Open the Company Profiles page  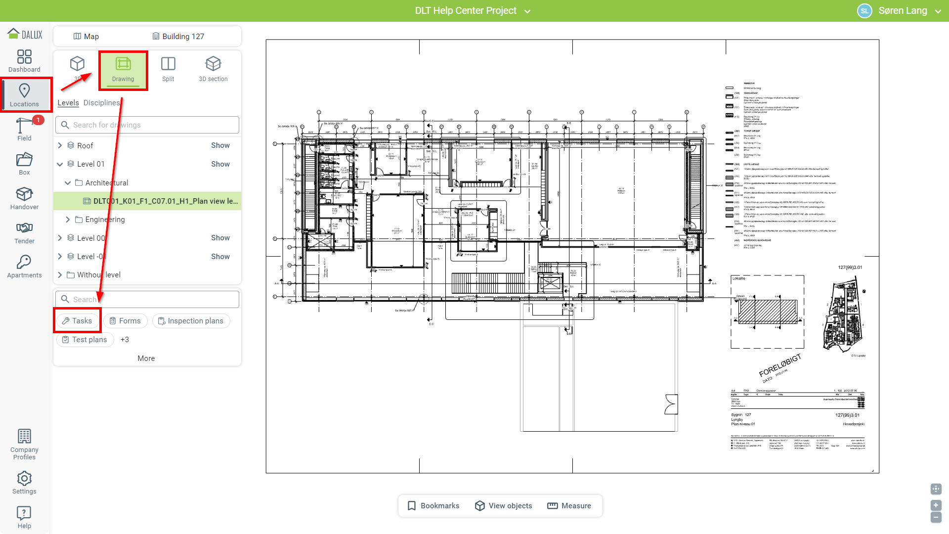tap(24, 444)
